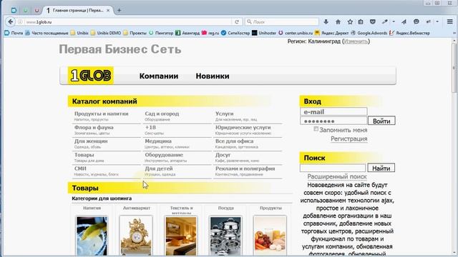Click the Изменить region link
The image size is (458, 257).
356,41
